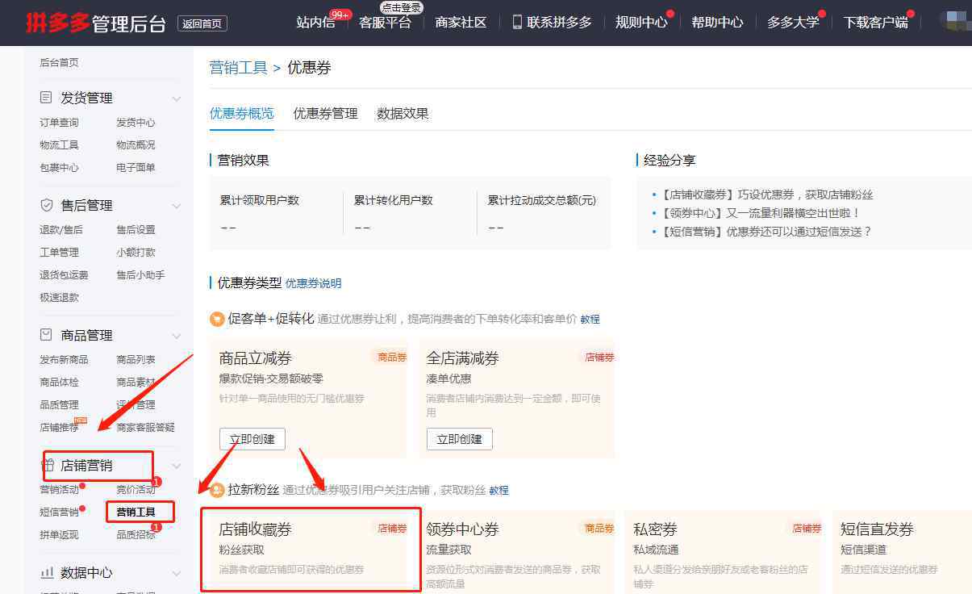Visit 多多大学 from the top navigation
Image resolution: width=972 pixels, height=594 pixels.
(x=793, y=23)
